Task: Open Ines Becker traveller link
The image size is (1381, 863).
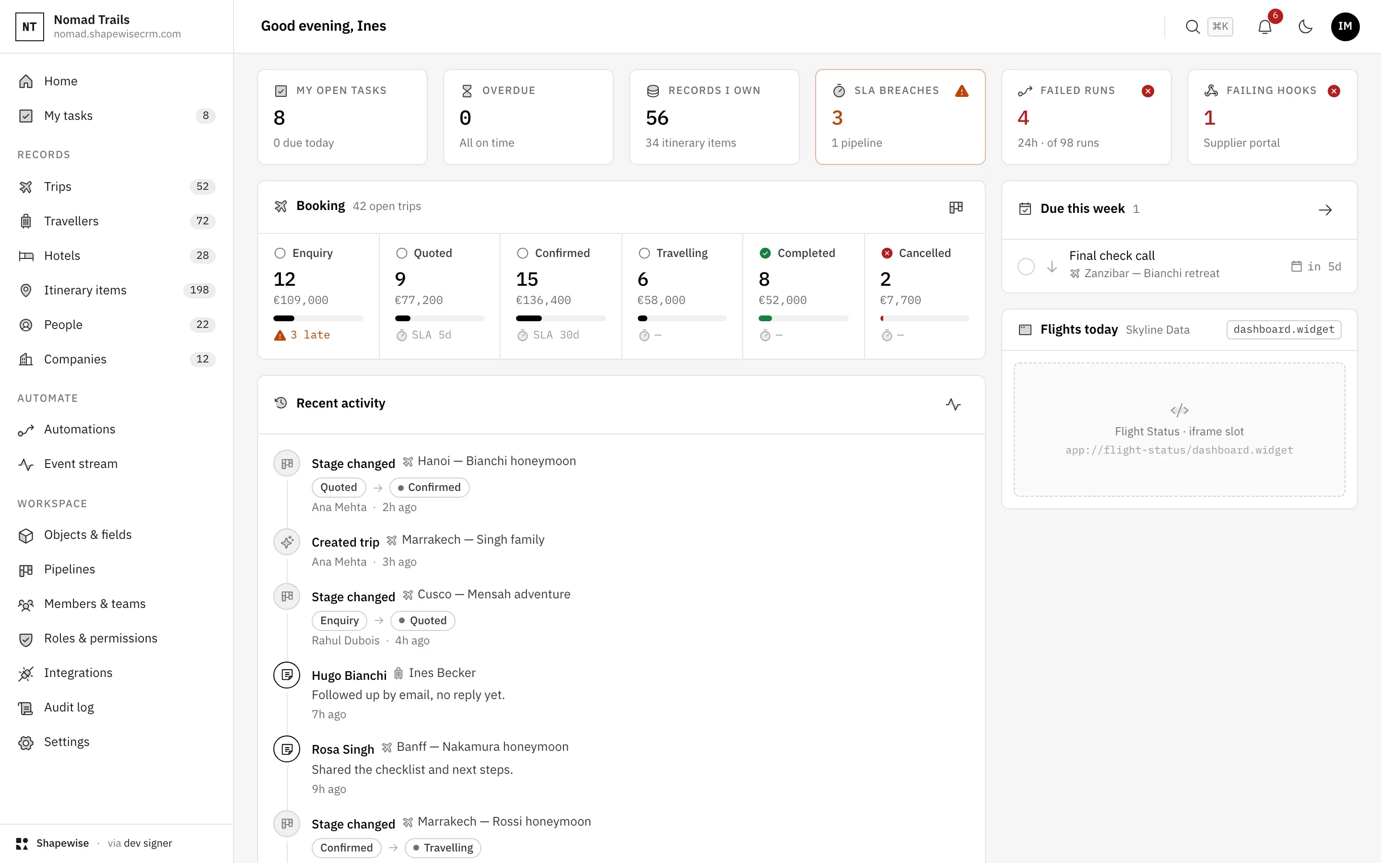Action: pos(435,674)
